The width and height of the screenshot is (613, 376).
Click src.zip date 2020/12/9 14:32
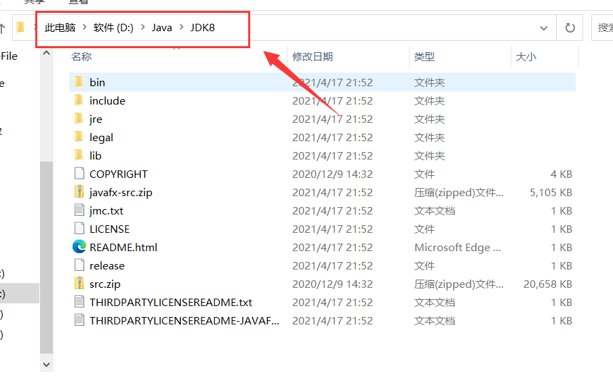click(333, 284)
